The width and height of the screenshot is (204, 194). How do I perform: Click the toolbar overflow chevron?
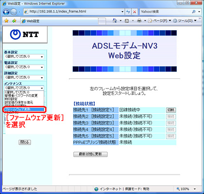[x=200, y=18]
